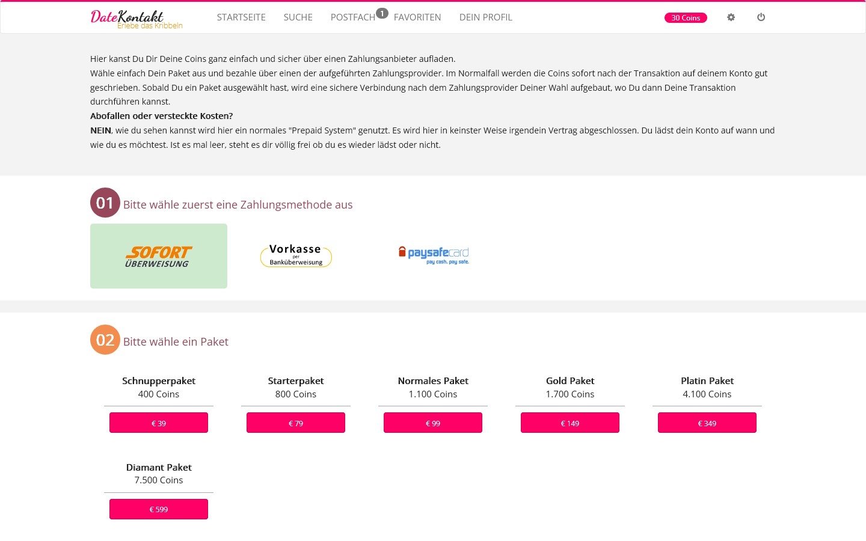866x541 pixels.
Task: Open Dein Profil menu item
Action: 486,17
